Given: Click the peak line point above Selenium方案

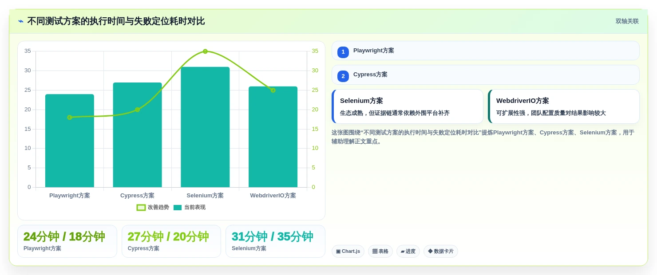Looking at the screenshot, I should 205,51.
